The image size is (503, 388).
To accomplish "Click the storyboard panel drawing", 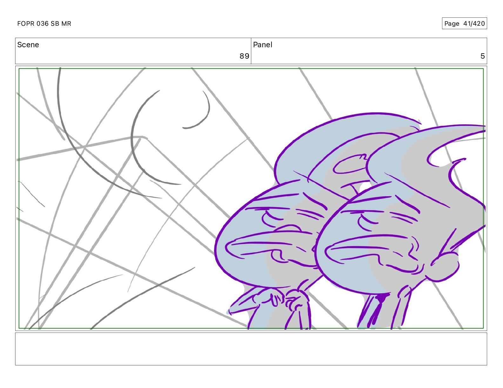I will (x=251, y=198).
